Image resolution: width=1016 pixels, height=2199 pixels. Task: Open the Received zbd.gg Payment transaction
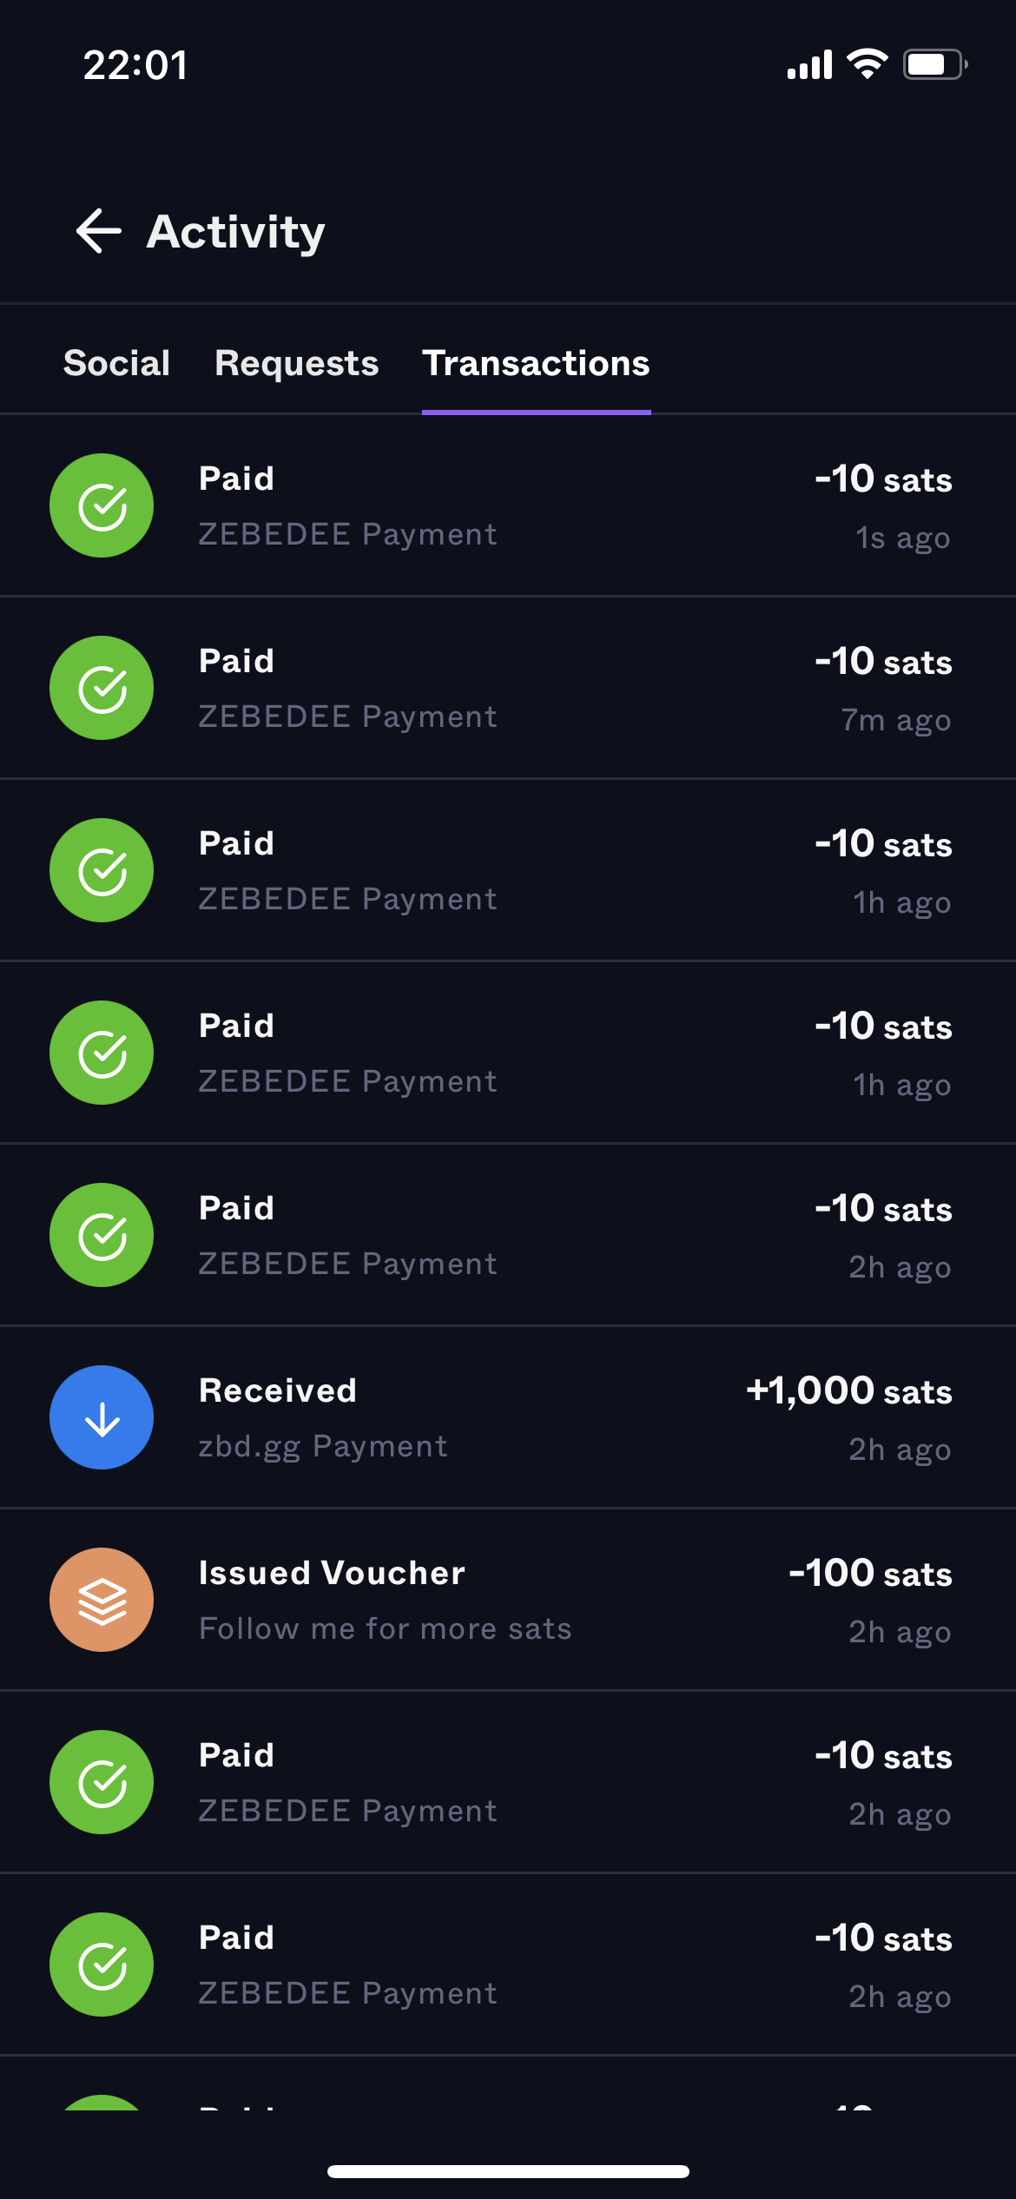(x=323, y=1417)
